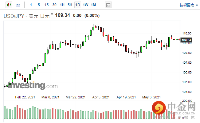Select the 1D timeframe

click(x=78, y=5)
